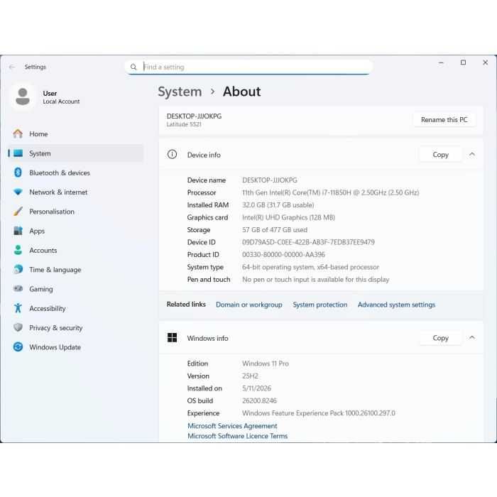Copy the Device info details
The width and height of the screenshot is (497, 497).
point(441,155)
